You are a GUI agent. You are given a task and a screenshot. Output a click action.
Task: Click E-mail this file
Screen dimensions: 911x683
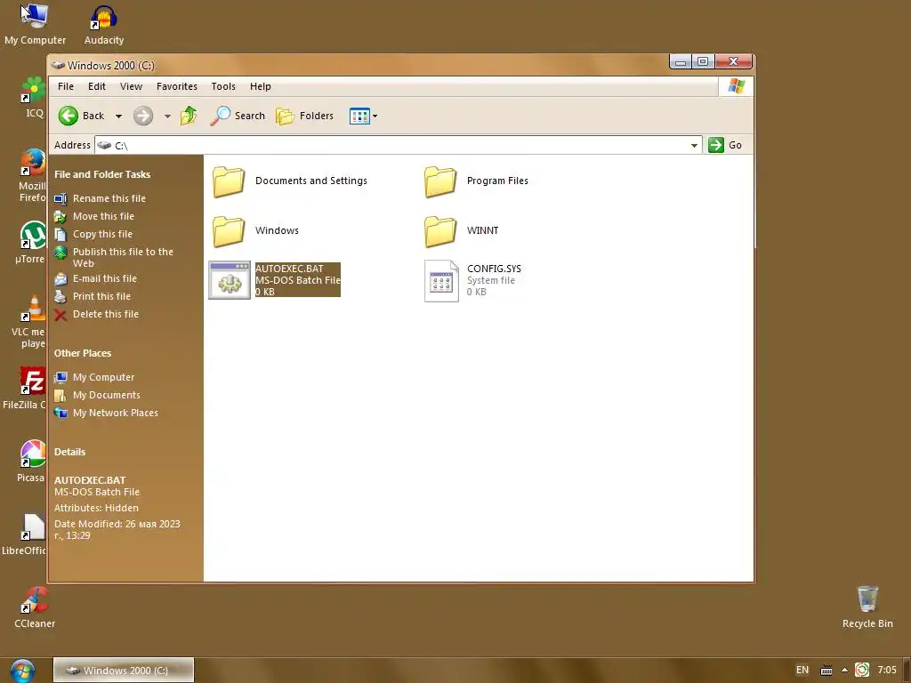coord(96,278)
